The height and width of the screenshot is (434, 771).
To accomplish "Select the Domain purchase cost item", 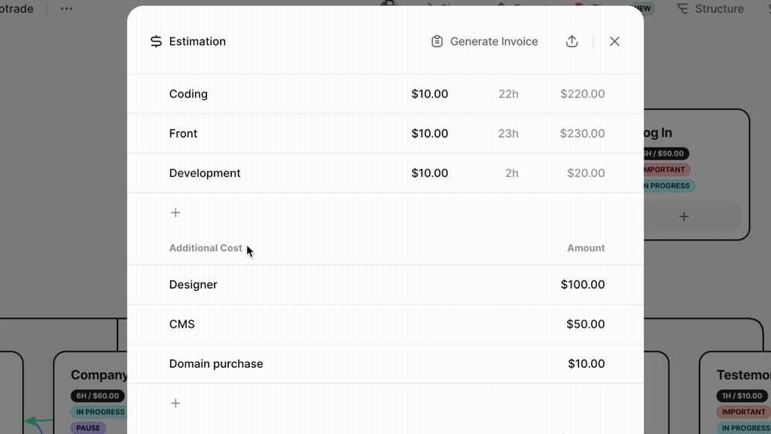I will pos(216,364).
